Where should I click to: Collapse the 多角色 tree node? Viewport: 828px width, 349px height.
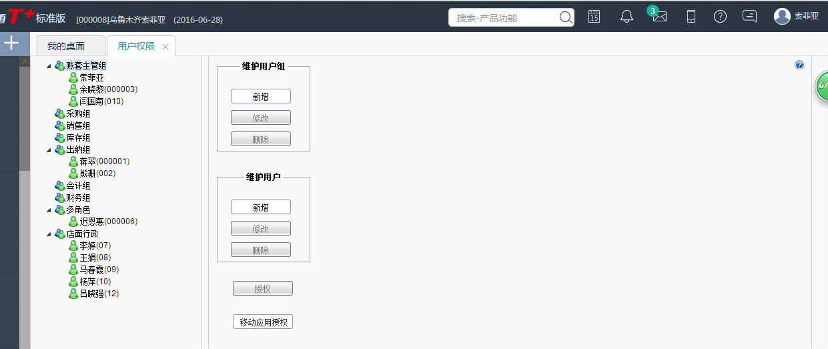point(49,210)
